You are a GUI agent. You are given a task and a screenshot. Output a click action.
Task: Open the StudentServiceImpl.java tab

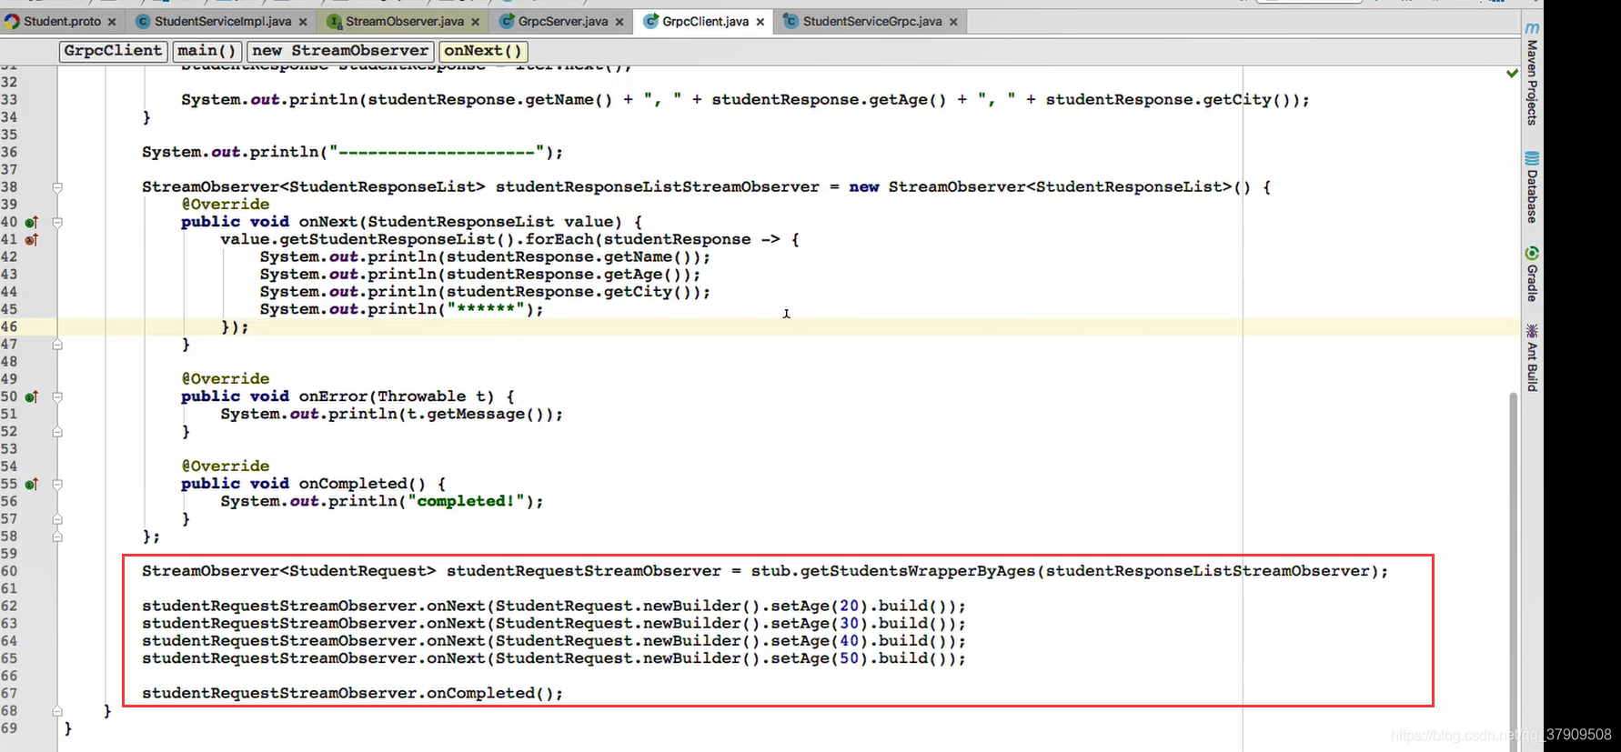223,21
